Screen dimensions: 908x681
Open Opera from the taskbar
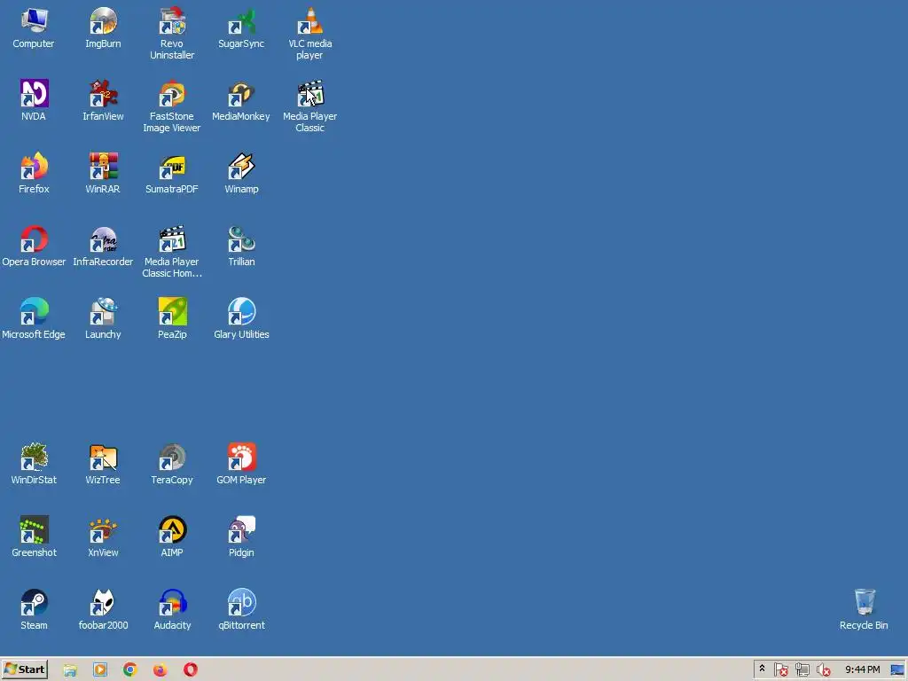[x=191, y=670]
